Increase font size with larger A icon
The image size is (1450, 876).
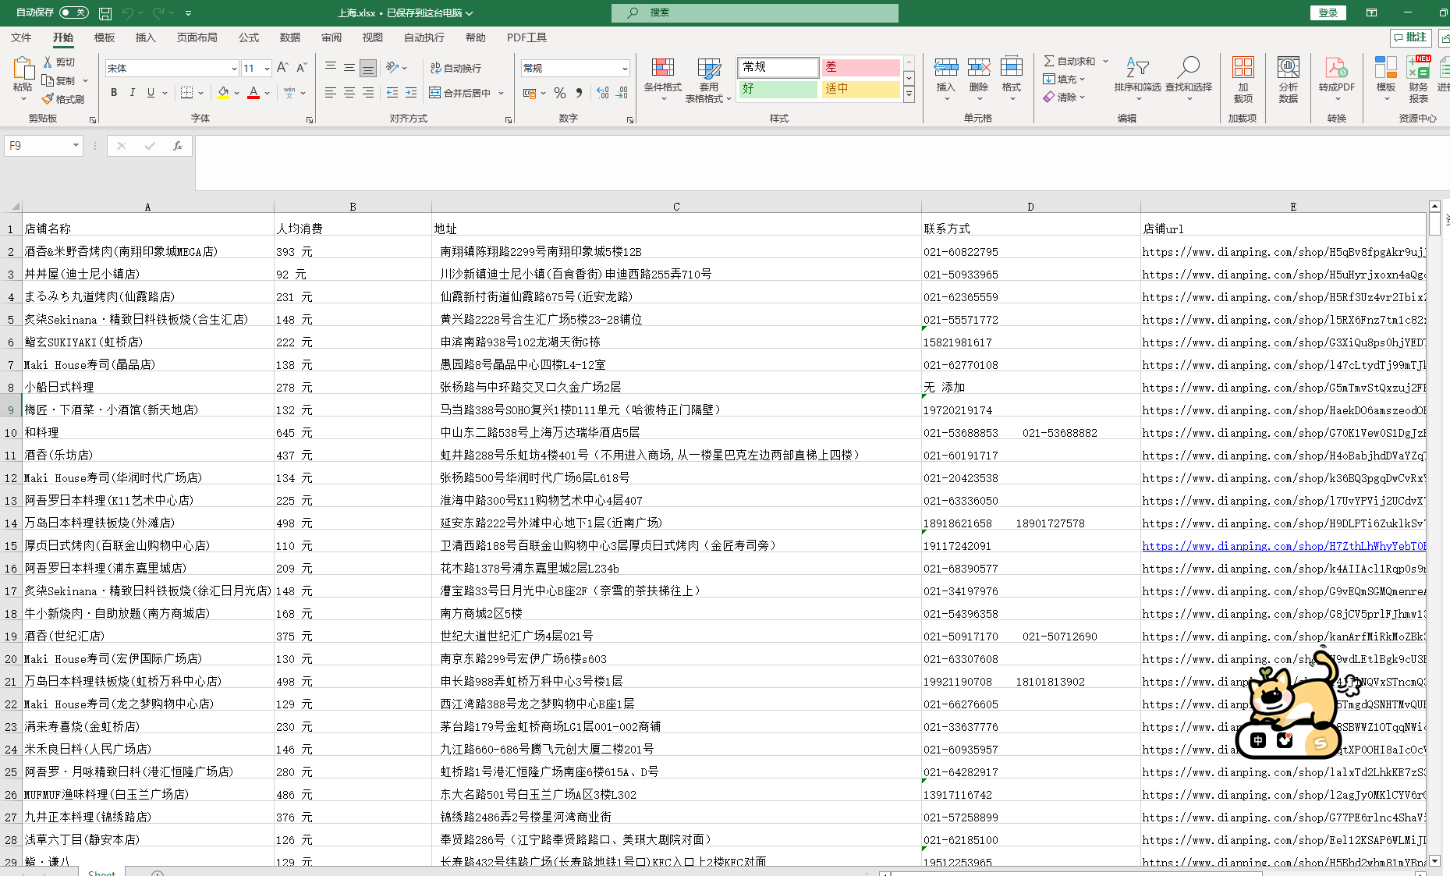(x=282, y=68)
